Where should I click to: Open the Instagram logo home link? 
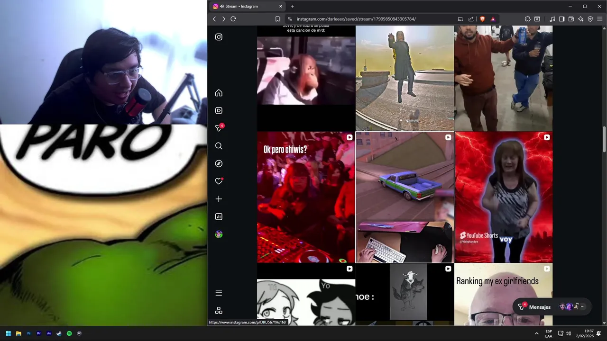click(219, 37)
